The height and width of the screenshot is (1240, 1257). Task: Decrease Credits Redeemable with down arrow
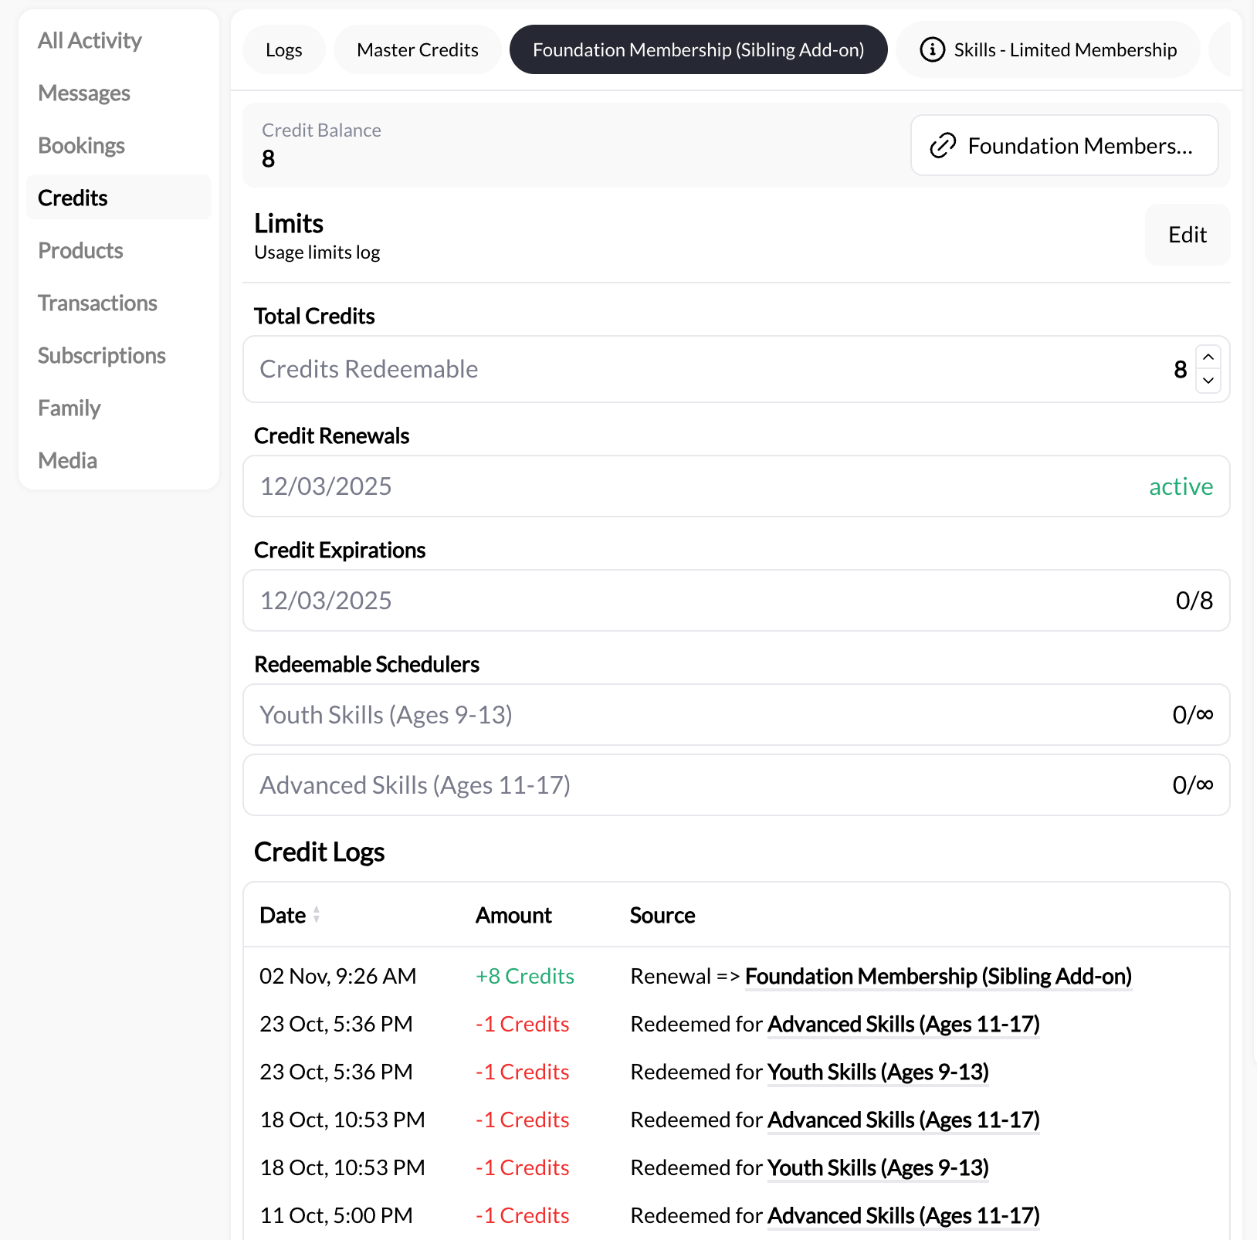pos(1208,381)
